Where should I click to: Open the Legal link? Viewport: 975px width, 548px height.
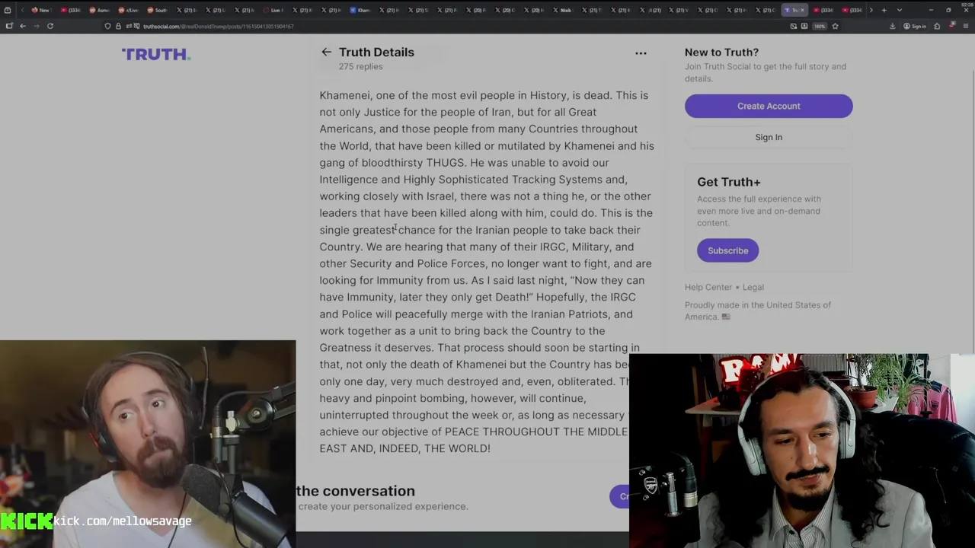753,287
